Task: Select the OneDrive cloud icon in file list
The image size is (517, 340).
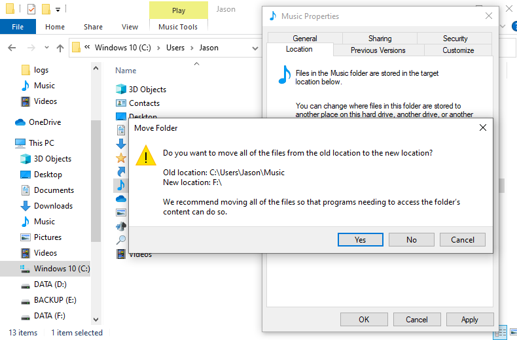Action: tap(121, 199)
